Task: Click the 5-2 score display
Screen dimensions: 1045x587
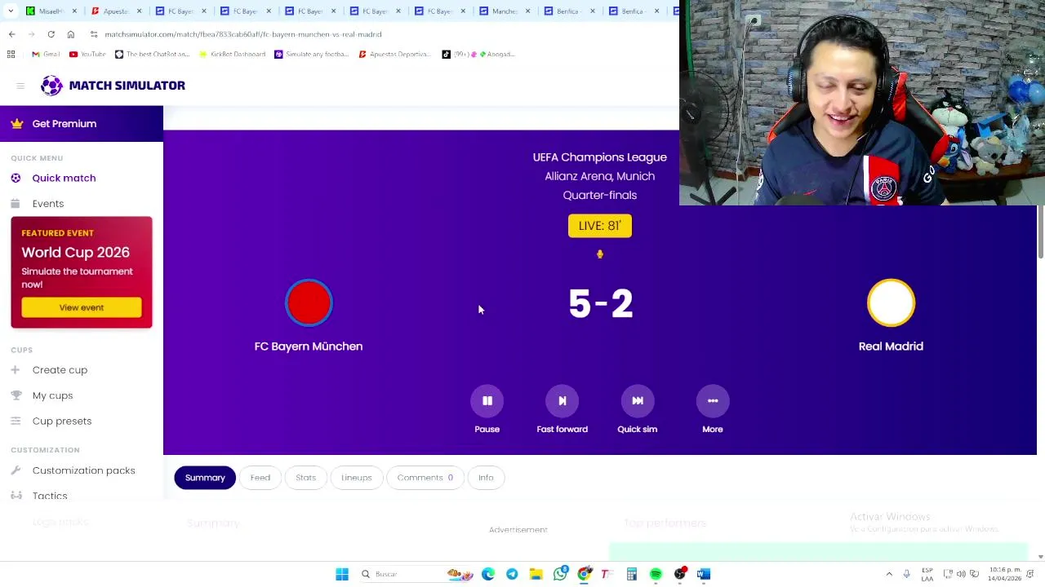Action: pyautogui.click(x=600, y=303)
